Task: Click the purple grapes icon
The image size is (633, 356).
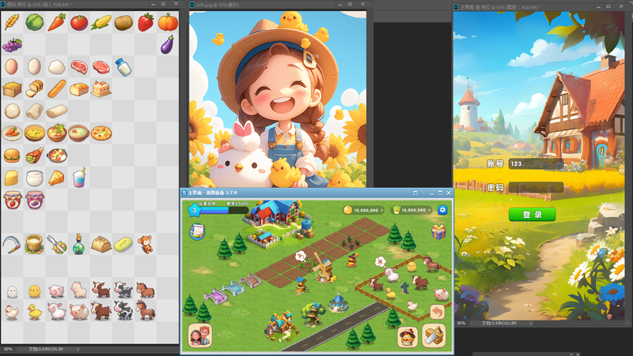Action: tap(12, 45)
